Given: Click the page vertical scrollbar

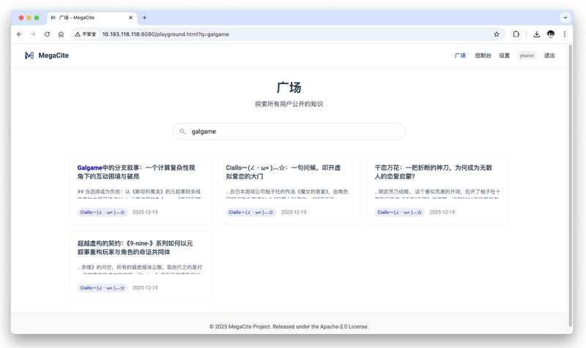Looking at the screenshot, I should (571, 186).
